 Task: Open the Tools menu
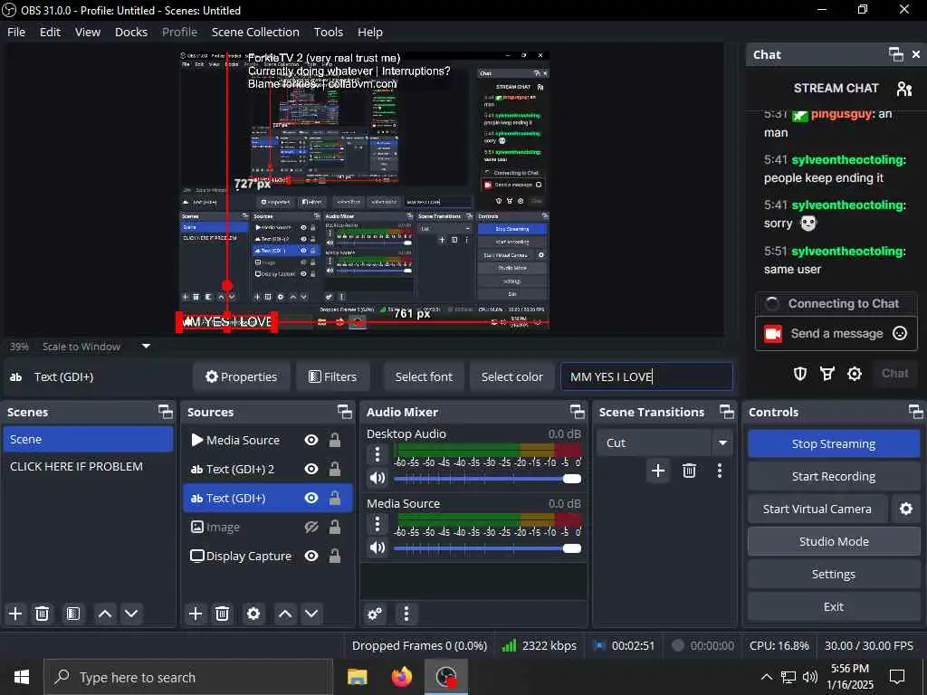pyautogui.click(x=328, y=32)
